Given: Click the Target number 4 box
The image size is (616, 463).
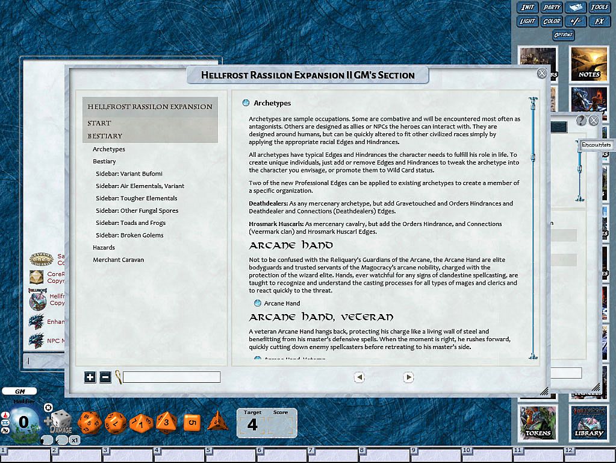Looking at the screenshot, I should (252, 424).
